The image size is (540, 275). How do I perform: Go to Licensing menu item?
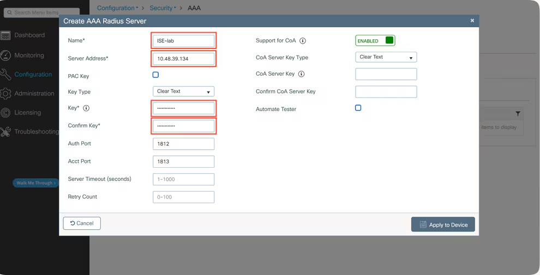[x=28, y=112]
